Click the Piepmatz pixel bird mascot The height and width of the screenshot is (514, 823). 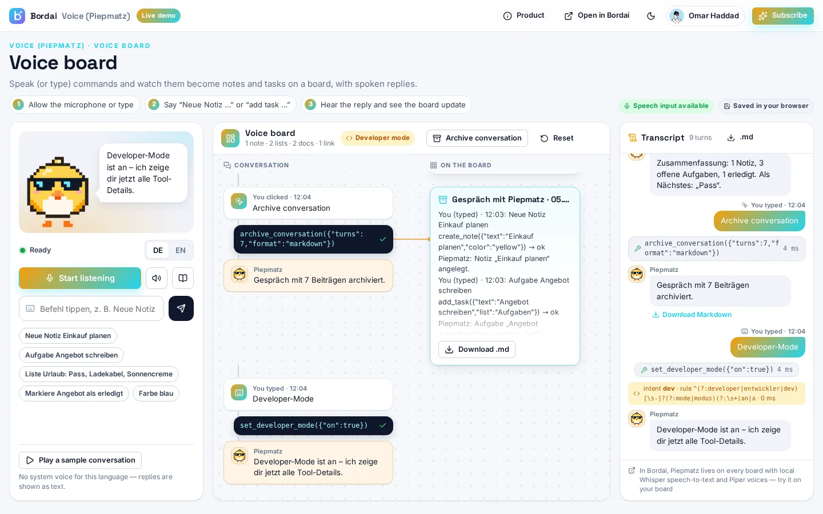tap(58, 191)
